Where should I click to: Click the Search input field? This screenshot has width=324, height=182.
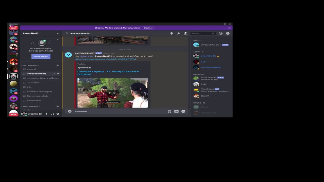coord(203,33)
